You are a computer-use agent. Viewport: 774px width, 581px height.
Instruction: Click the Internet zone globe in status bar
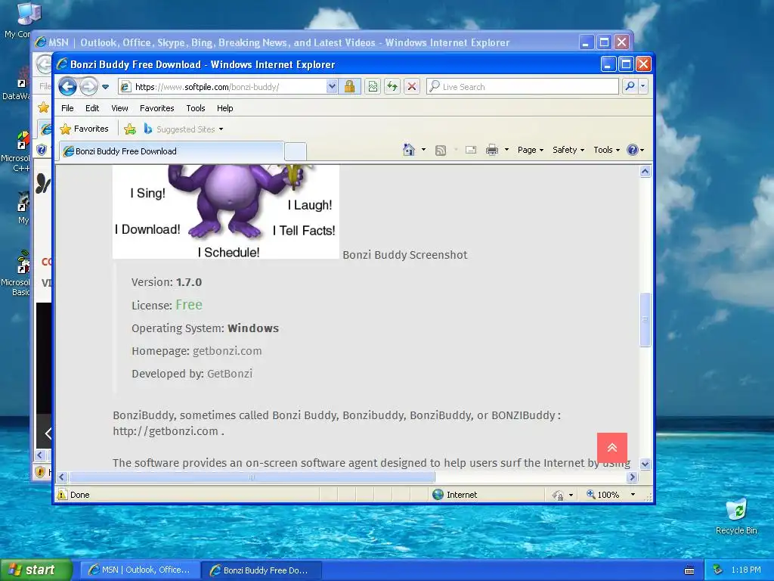[438, 495]
